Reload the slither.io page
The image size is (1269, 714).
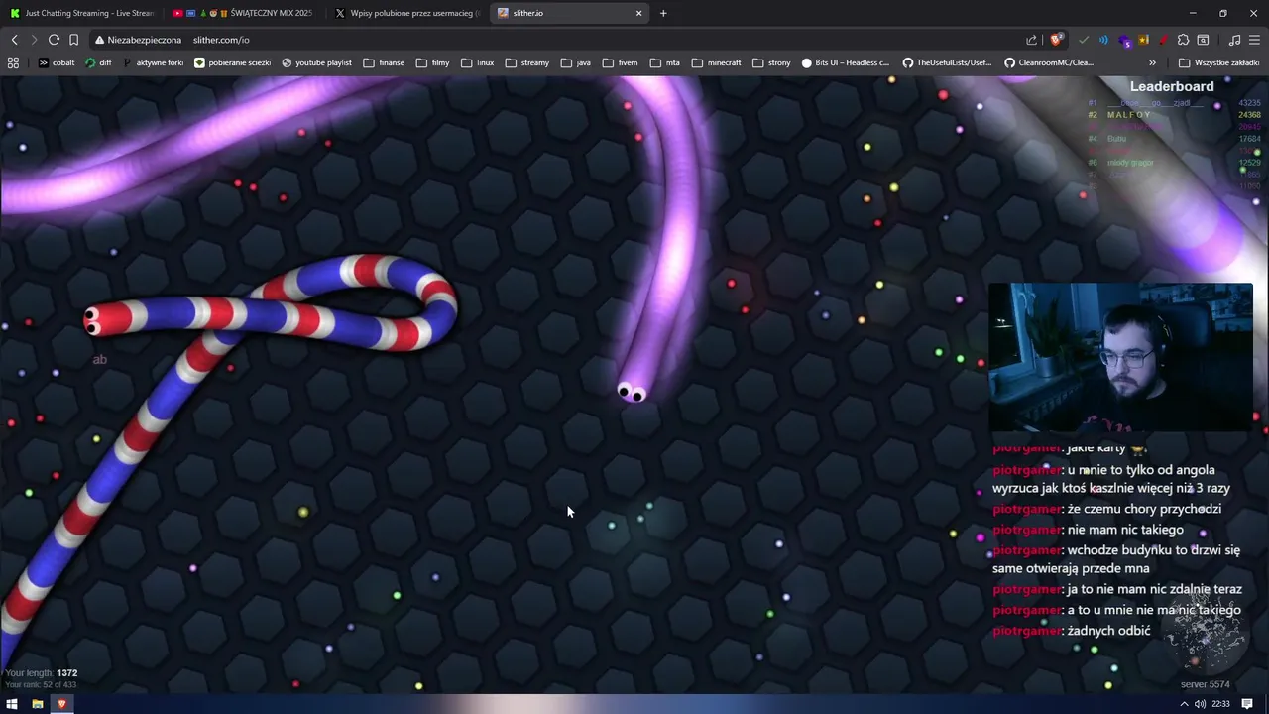(54, 40)
